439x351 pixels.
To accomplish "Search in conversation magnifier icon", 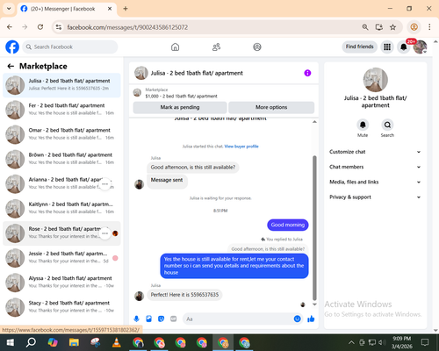I will (x=387, y=125).
